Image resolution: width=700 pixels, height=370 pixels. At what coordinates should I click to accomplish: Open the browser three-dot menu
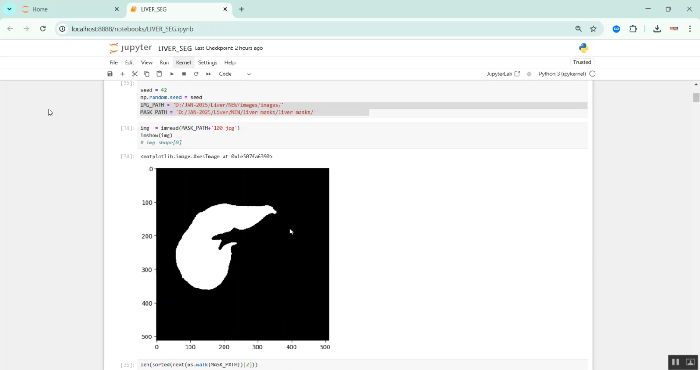(x=690, y=29)
